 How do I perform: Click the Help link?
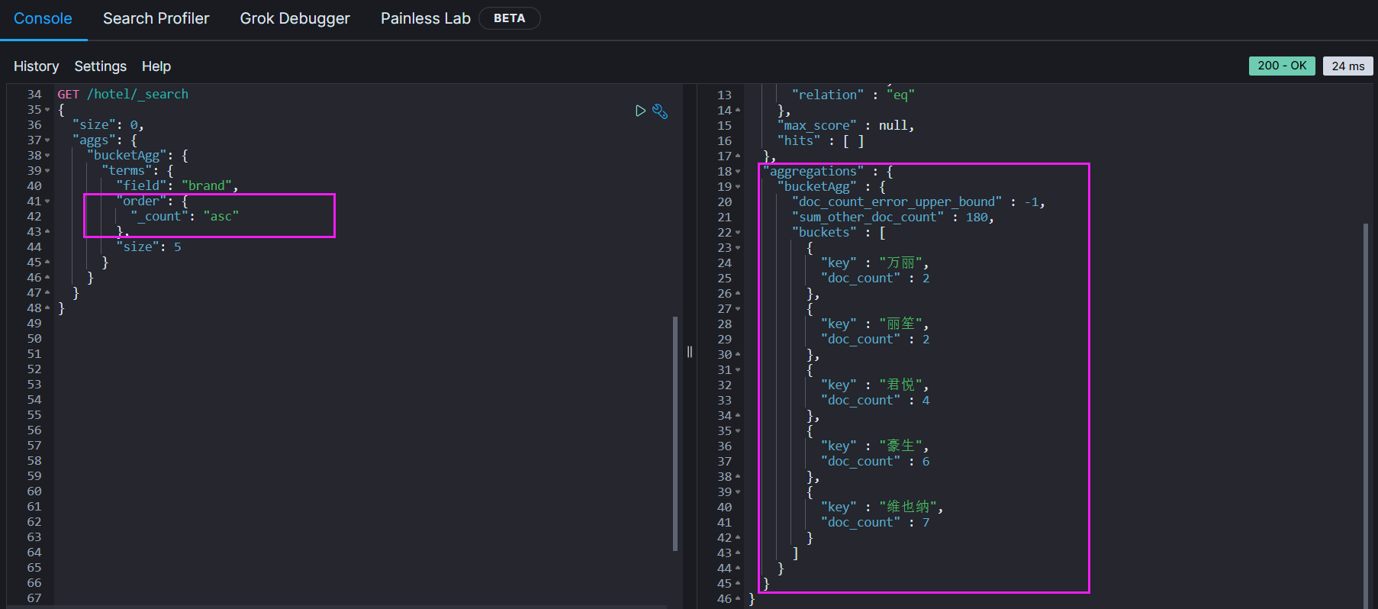[156, 66]
